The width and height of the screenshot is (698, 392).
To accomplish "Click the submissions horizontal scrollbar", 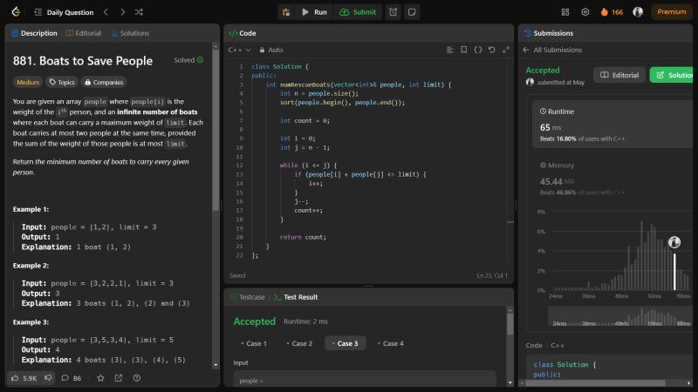I will [596, 382].
